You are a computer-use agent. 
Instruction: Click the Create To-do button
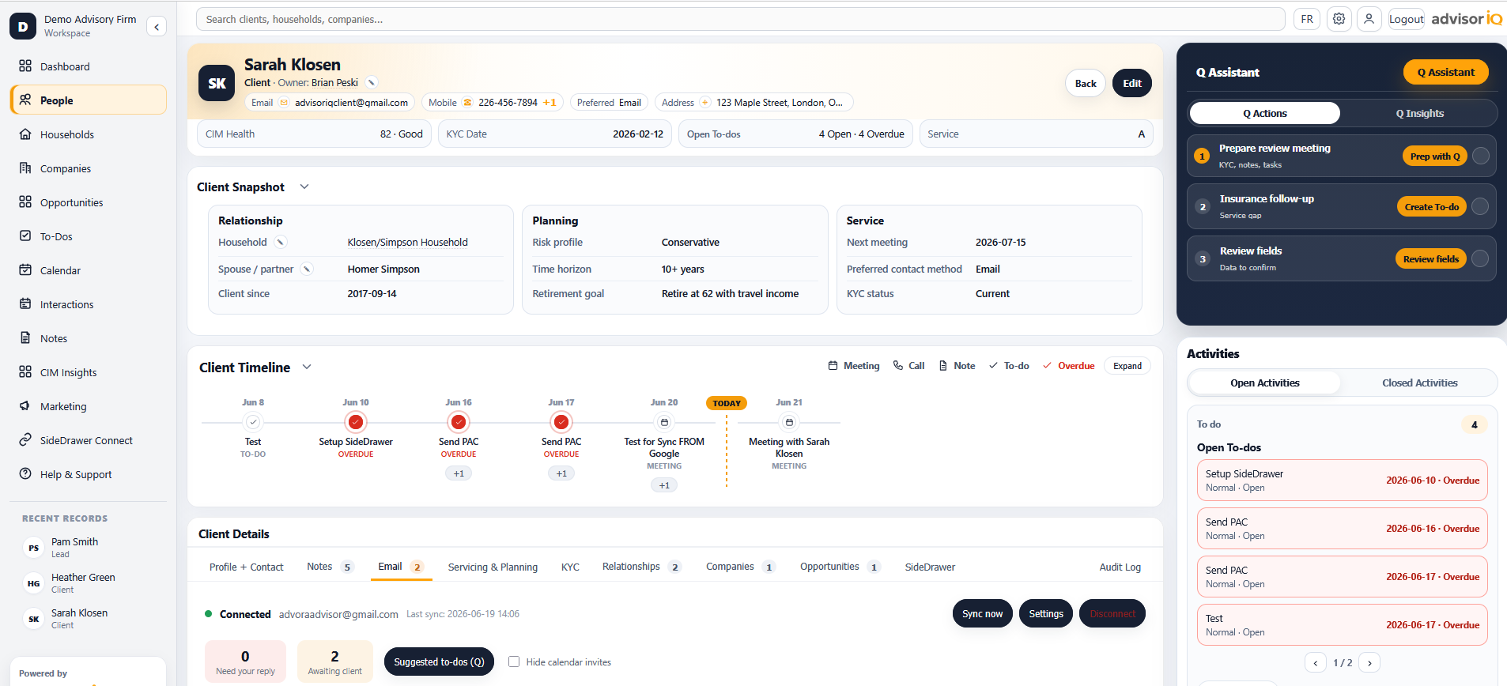1431,206
